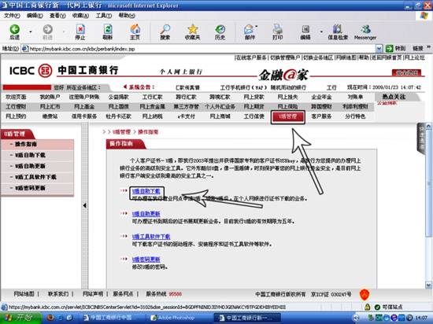Click the U盾自助下载 link in the guide
This screenshot has height=324, width=433.
point(146,191)
